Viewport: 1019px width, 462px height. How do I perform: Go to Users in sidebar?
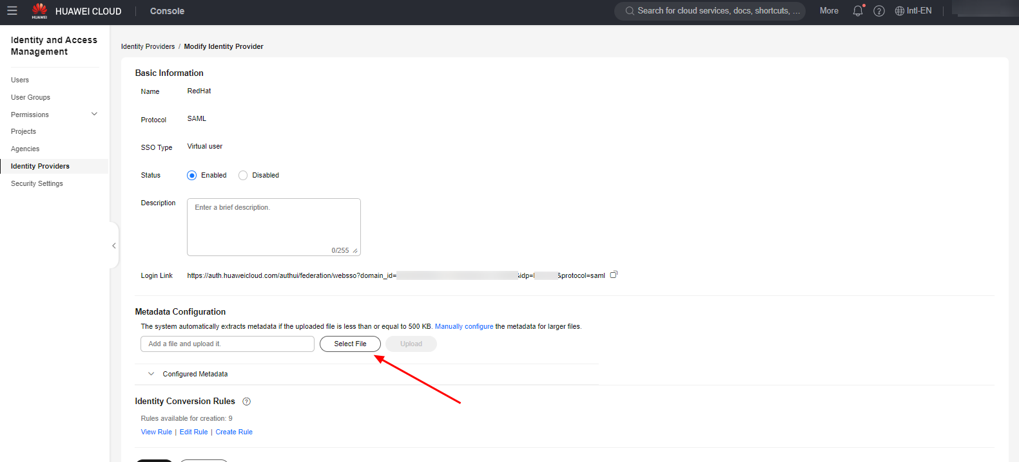click(x=20, y=80)
